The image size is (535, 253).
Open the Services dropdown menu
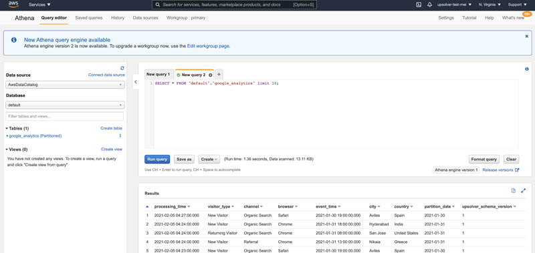(x=39, y=5)
